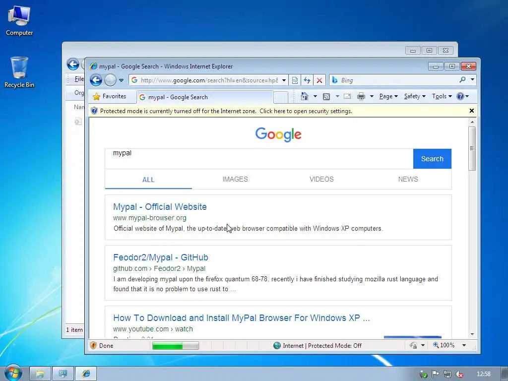Go back using Internet Explorer's back arrow
This screenshot has width=508, height=381.
[x=96, y=80]
